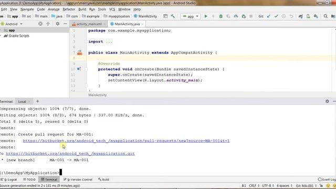Click the myapplication breadcrumb folder
Screen dimensions: 336x189
(117, 16)
